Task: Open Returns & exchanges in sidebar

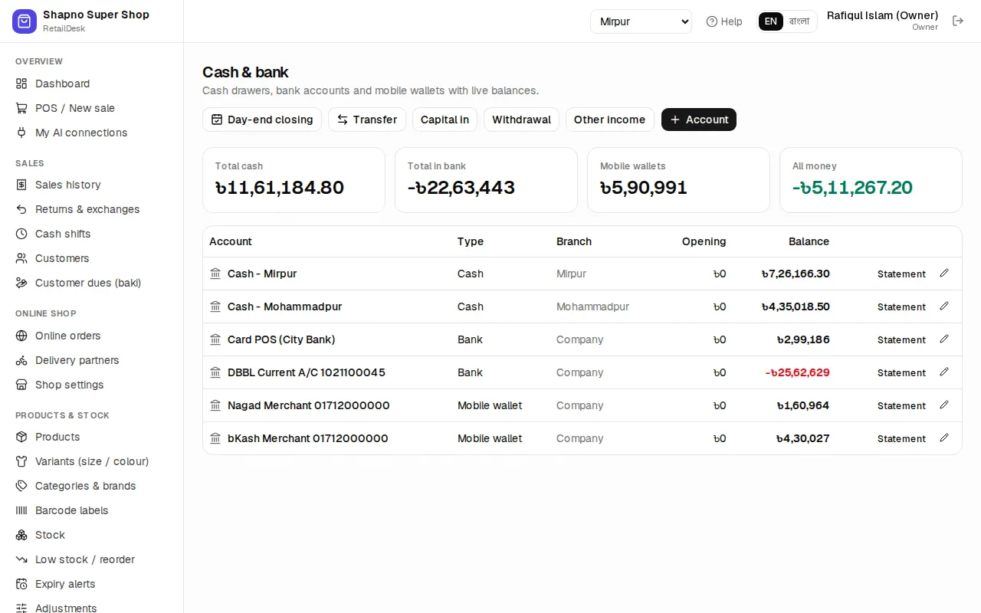Action: 92,209
